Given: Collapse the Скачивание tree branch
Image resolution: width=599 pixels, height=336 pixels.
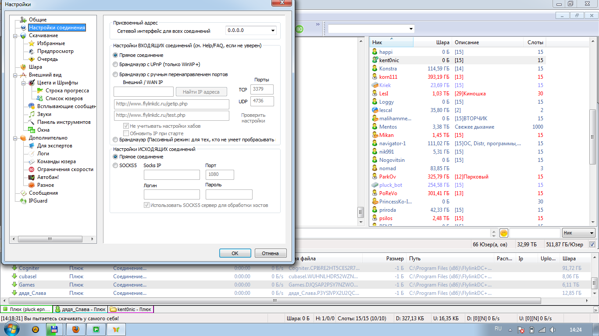Looking at the screenshot, I should pos(15,35).
